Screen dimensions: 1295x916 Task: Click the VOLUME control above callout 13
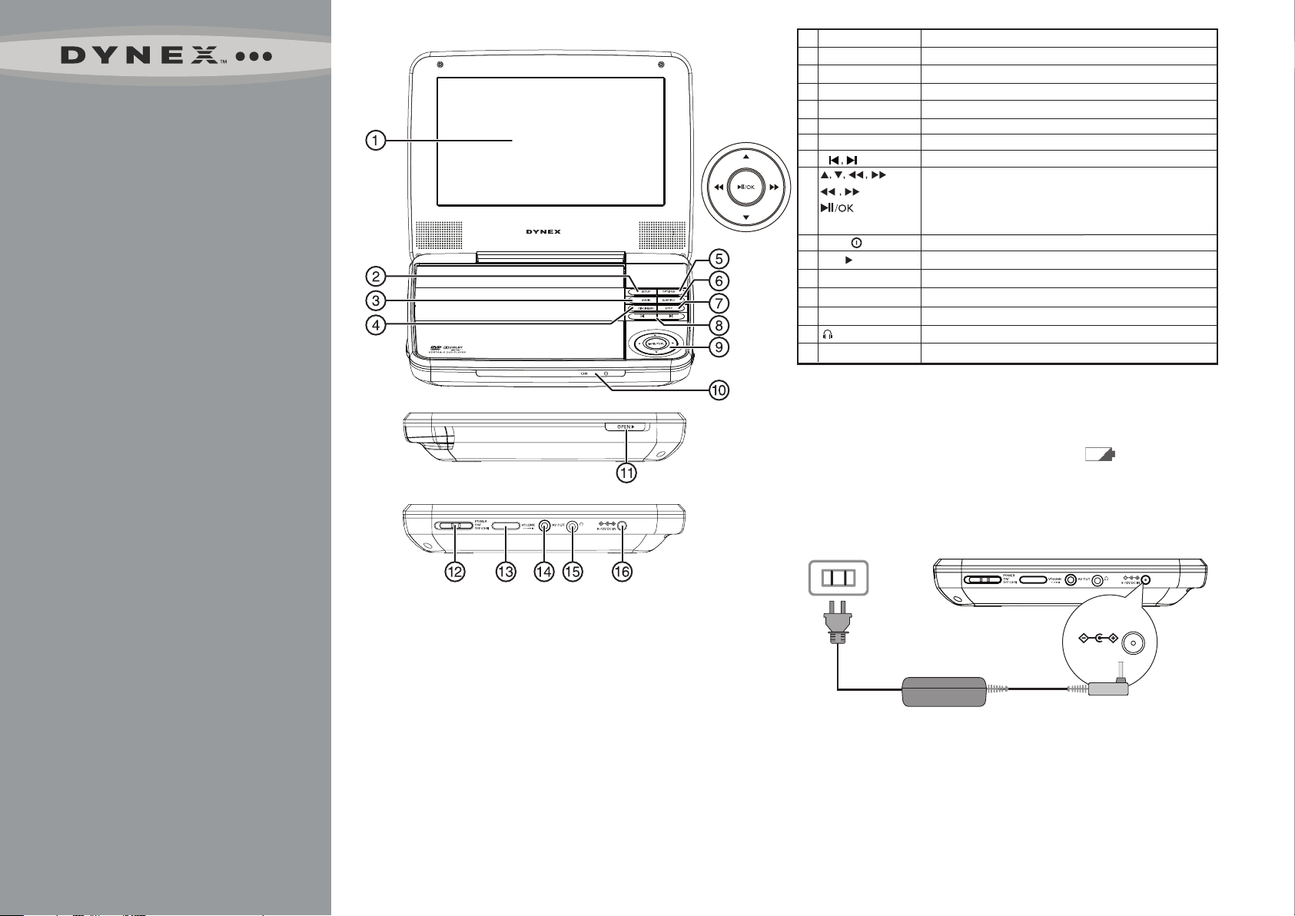(x=506, y=526)
